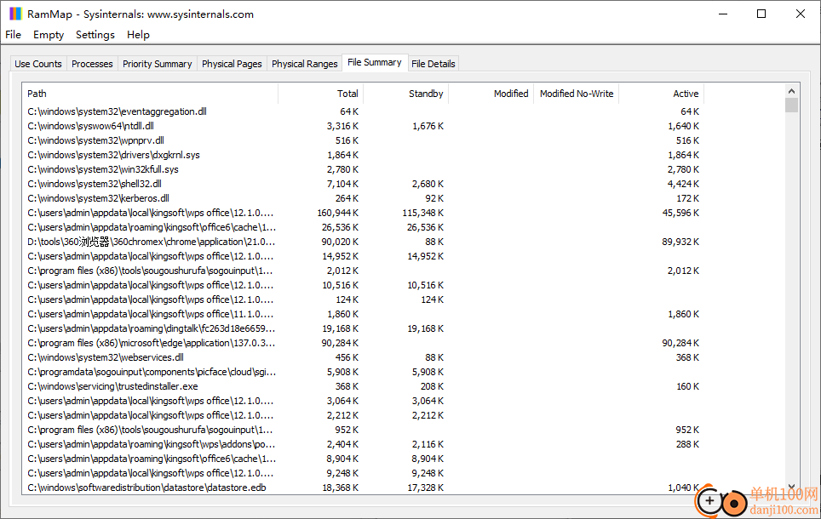Switch to the File Details tab
This screenshot has width=821, height=519.
pos(433,64)
